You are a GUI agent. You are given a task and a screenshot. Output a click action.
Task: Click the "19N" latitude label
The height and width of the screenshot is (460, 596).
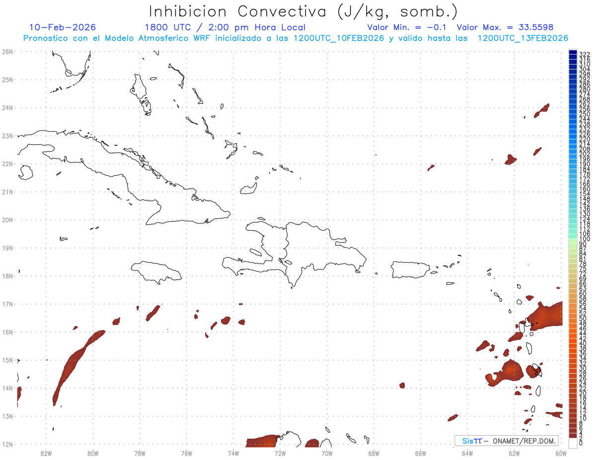pos(7,248)
